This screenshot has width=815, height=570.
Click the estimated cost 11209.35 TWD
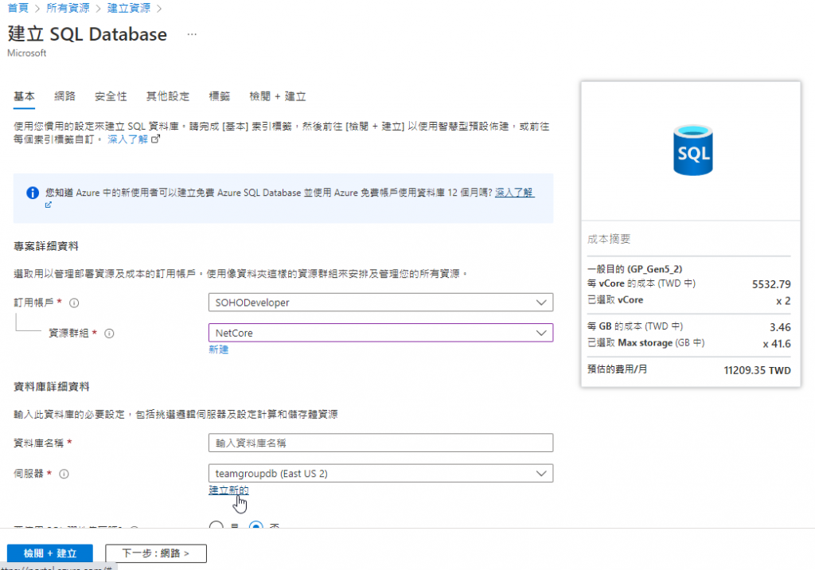coord(758,370)
